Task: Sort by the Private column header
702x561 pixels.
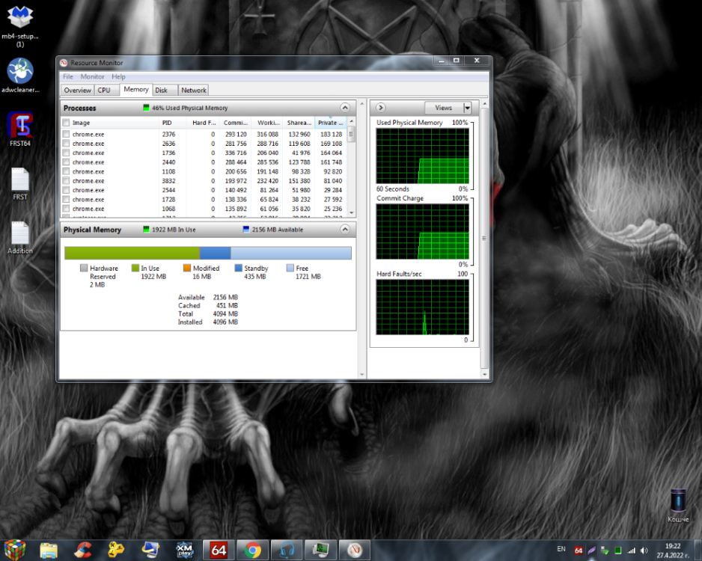Action: [330, 123]
